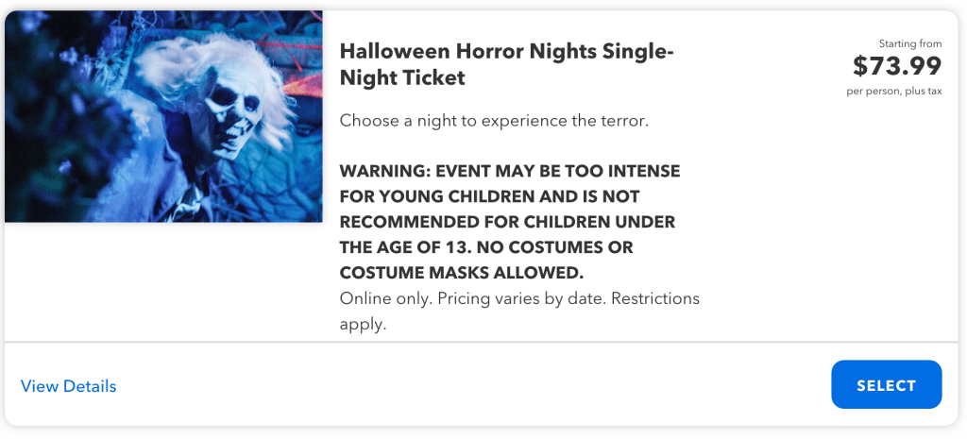This screenshot has height=439, width=967.
Task: Click the "THE AGE OF 13. NO COSTUMES OR" line
Action: tap(485, 248)
